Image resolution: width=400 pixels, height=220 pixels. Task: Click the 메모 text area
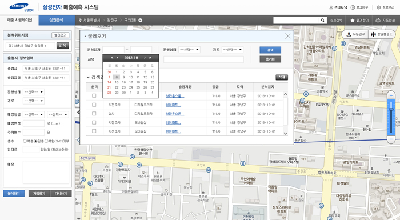(46, 172)
